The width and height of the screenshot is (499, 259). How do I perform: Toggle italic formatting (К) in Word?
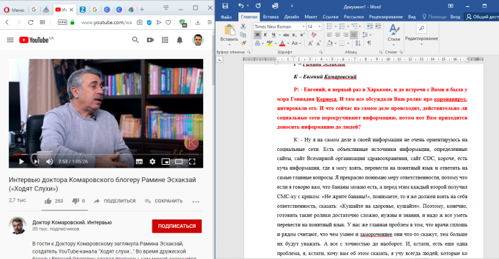[265, 35]
